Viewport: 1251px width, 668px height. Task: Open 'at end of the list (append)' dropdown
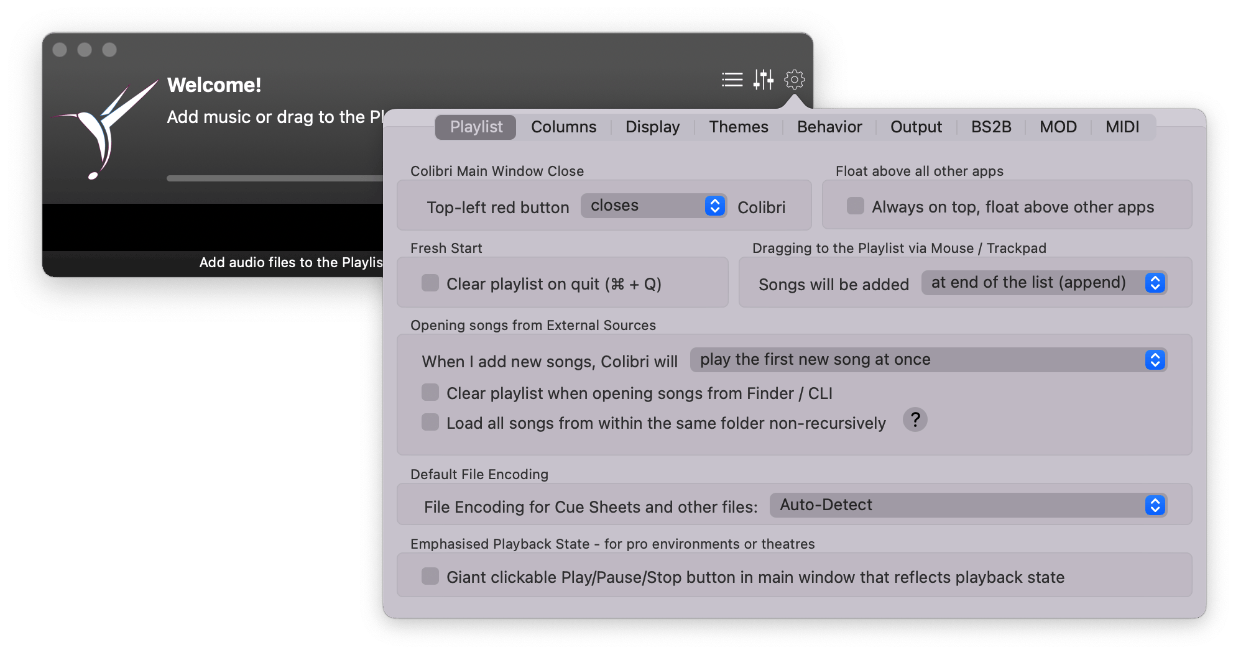(1044, 283)
